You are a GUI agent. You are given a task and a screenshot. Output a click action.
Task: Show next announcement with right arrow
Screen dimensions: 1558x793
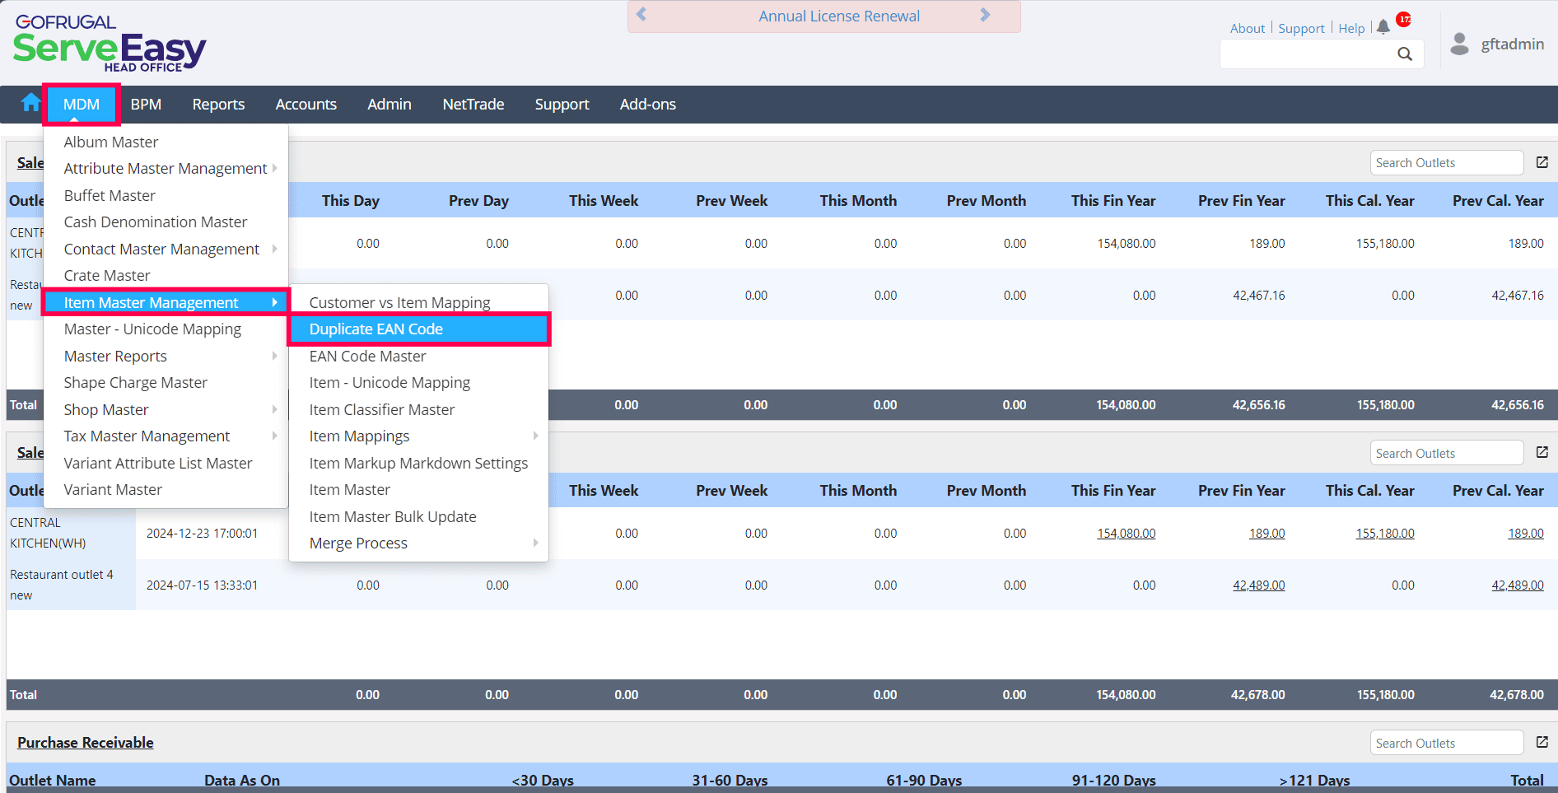click(985, 15)
